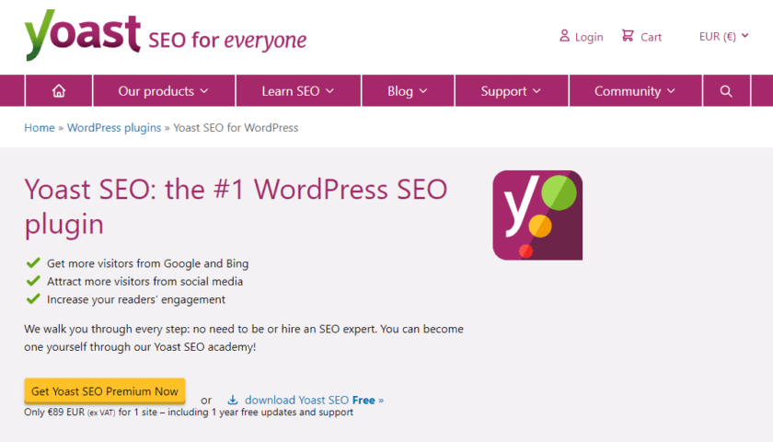
Task: Click the user icon beside Login
Action: tap(564, 36)
